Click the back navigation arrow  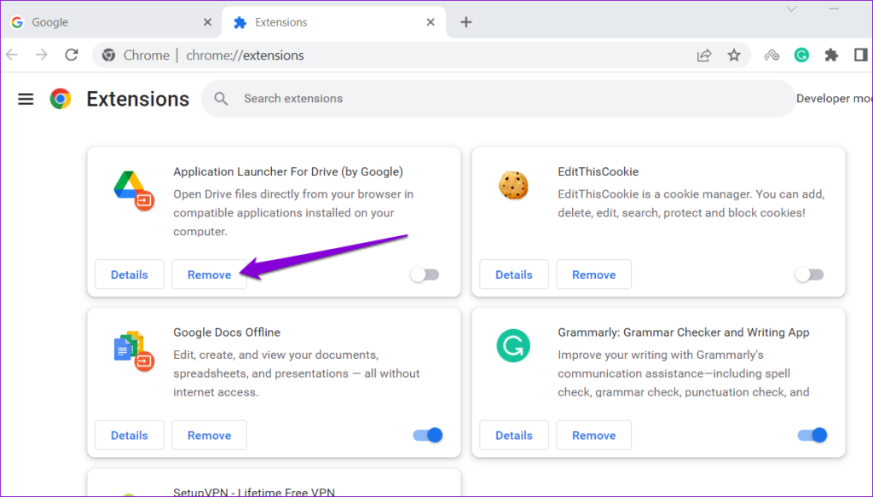12,55
